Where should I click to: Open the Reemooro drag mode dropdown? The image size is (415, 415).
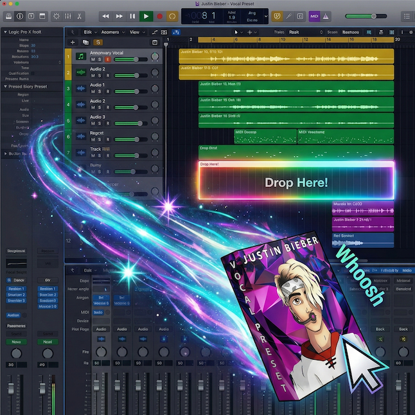(351, 32)
